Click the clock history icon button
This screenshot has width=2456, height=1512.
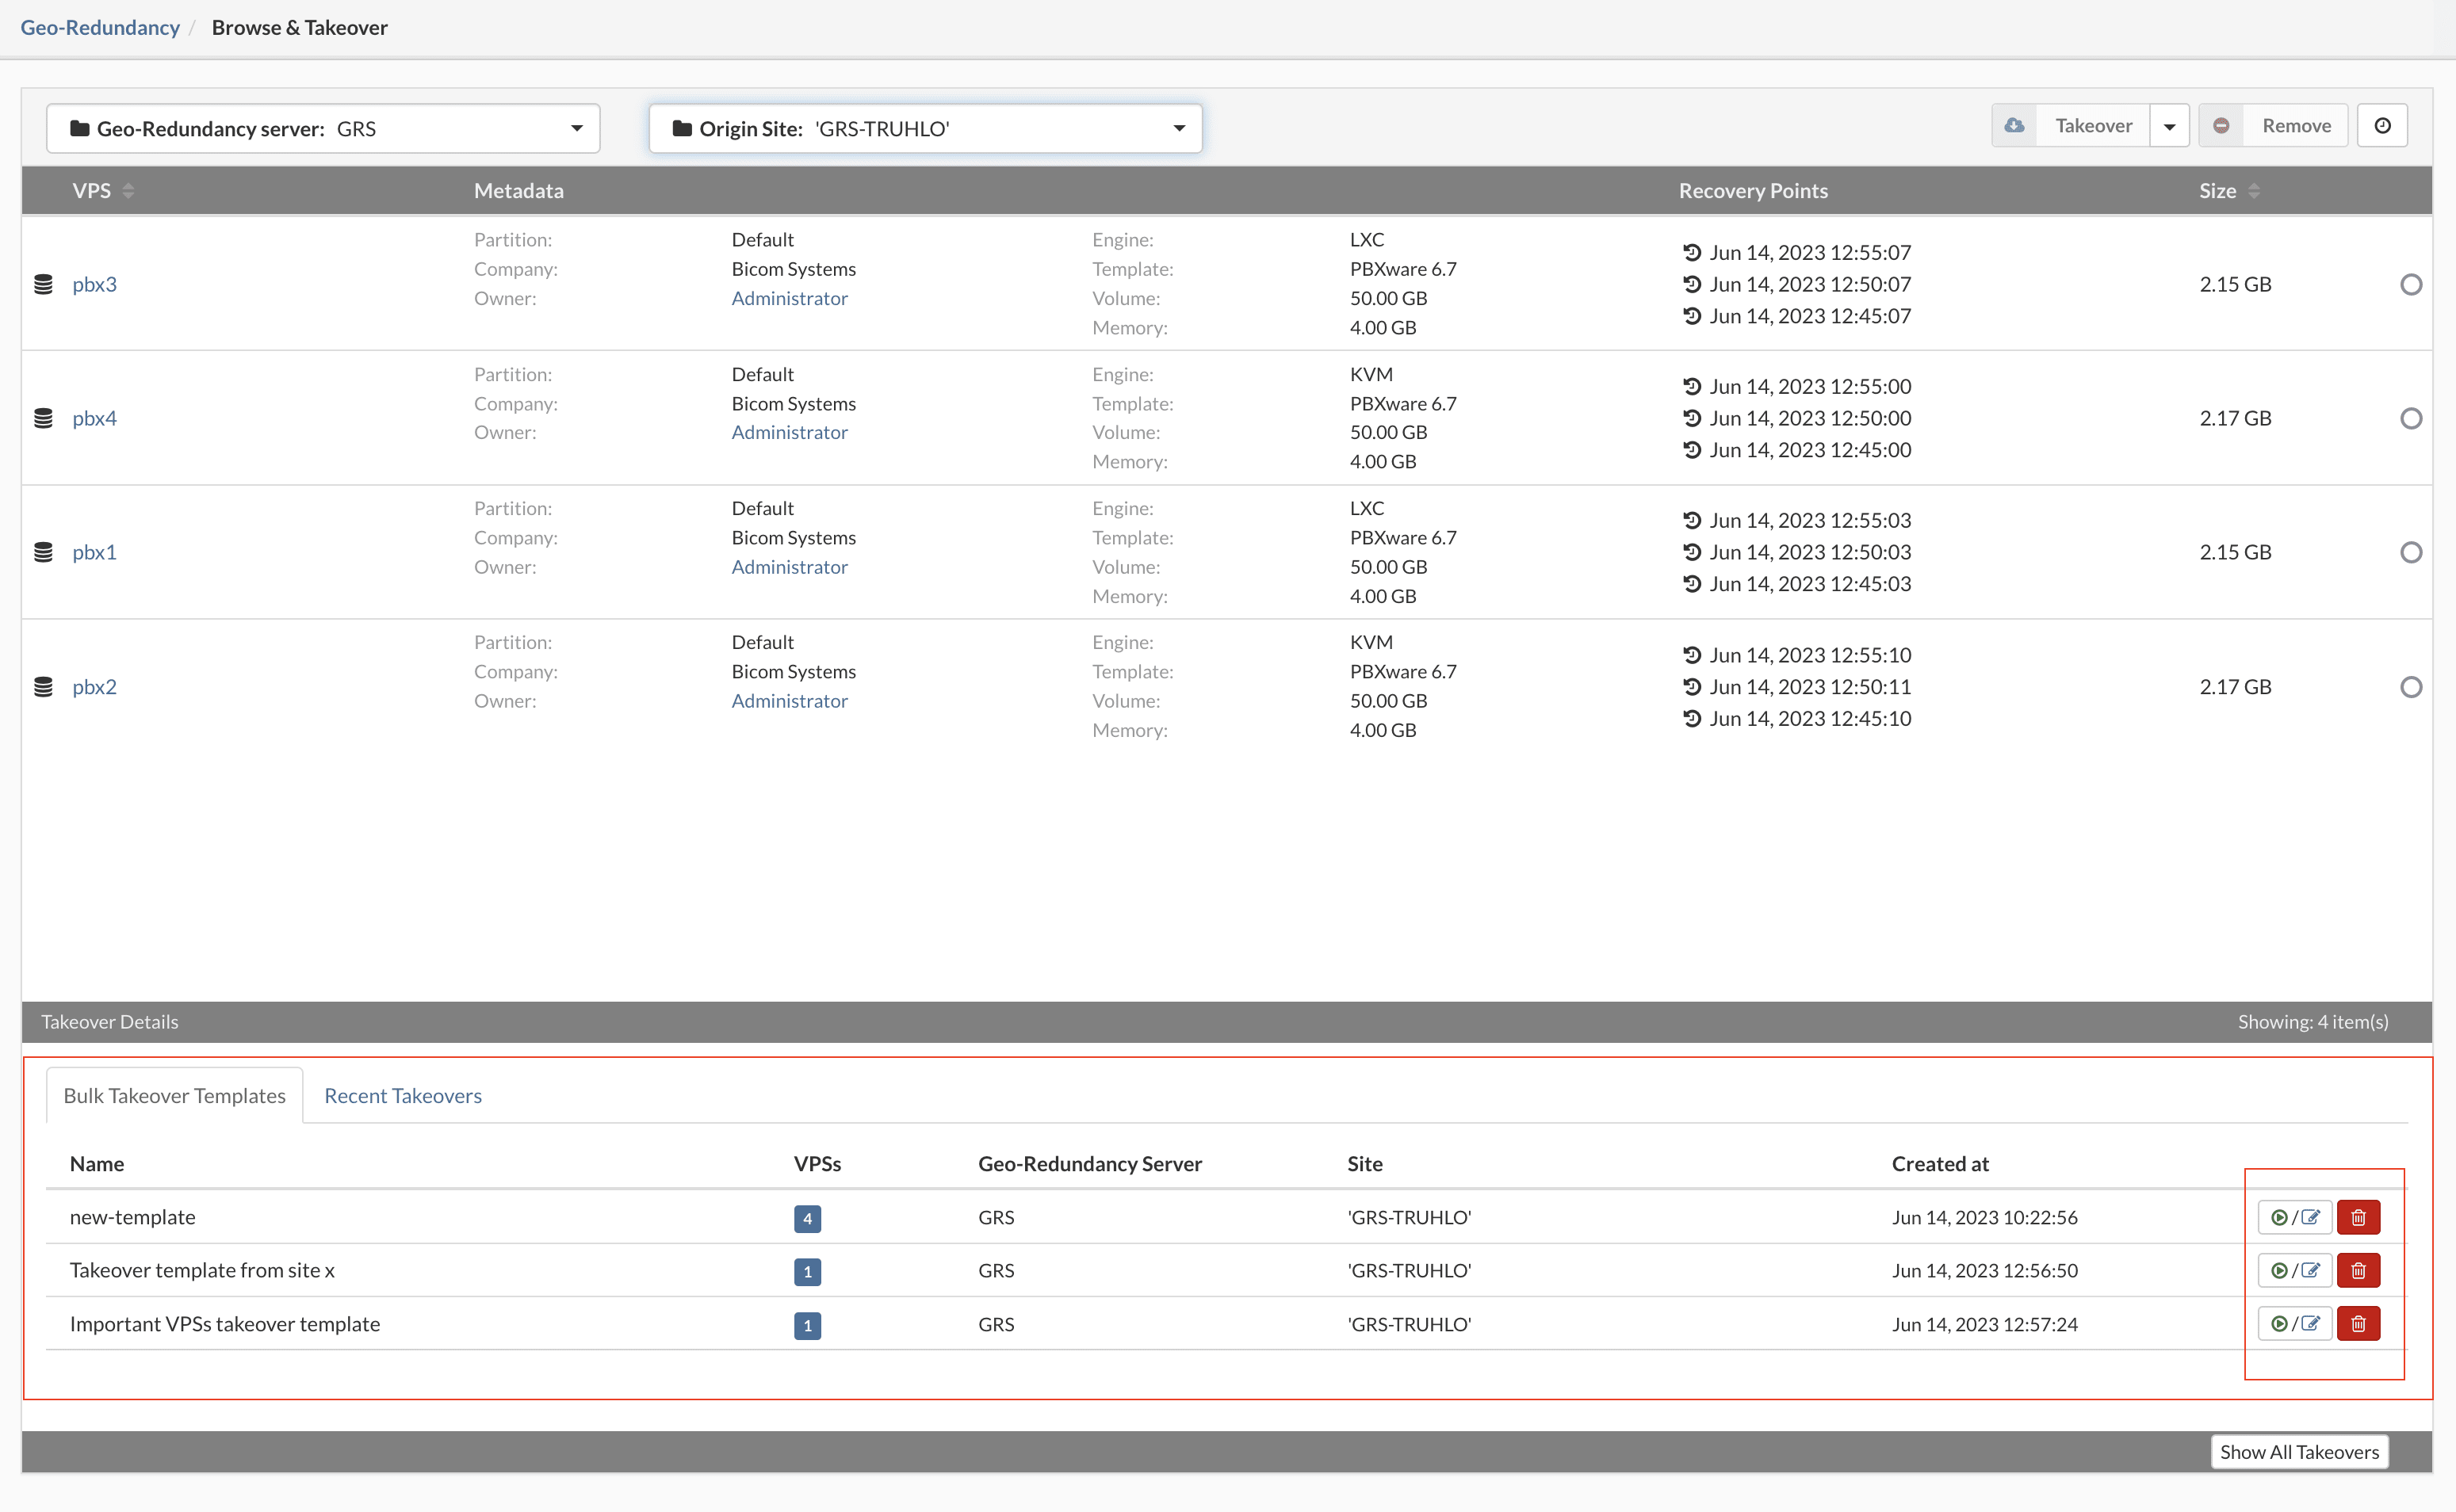click(2382, 126)
